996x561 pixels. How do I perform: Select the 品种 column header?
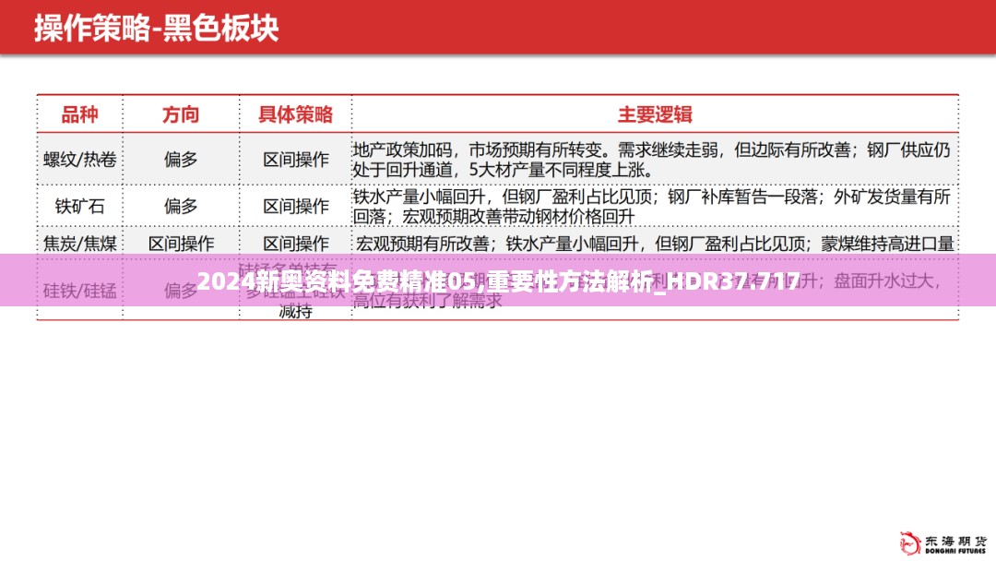79,115
